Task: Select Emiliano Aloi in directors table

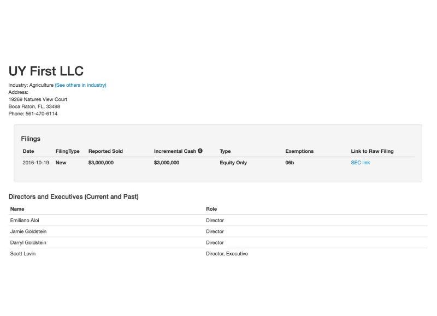Action: point(25,220)
